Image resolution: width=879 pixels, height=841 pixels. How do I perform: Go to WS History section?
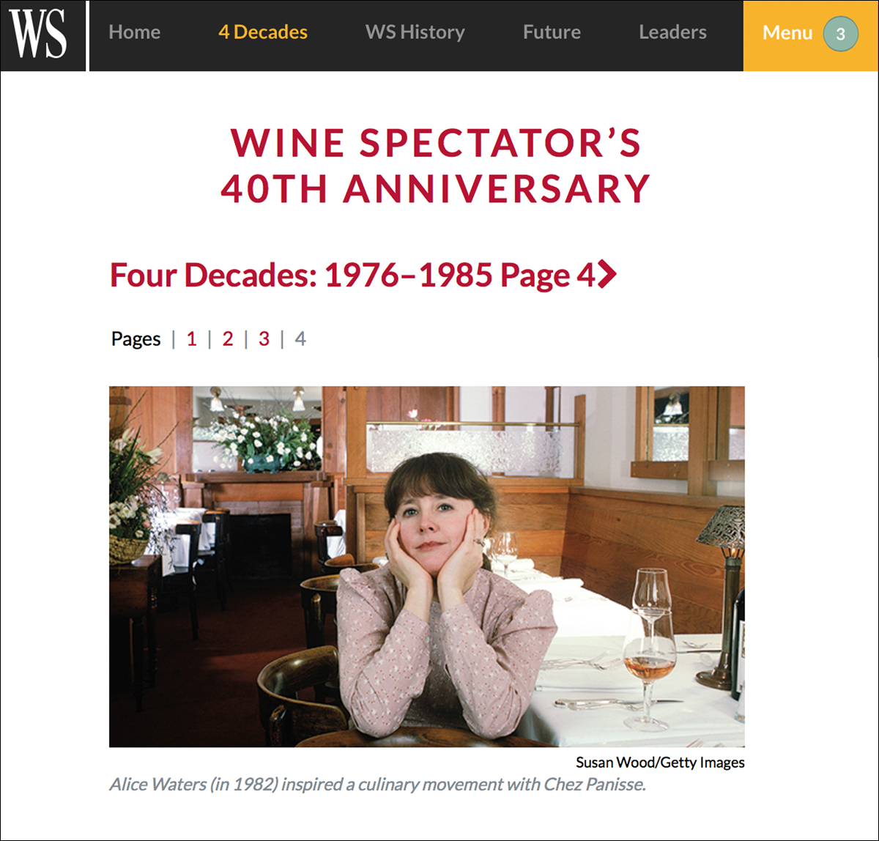pyautogui.click(x=415, y=32)
